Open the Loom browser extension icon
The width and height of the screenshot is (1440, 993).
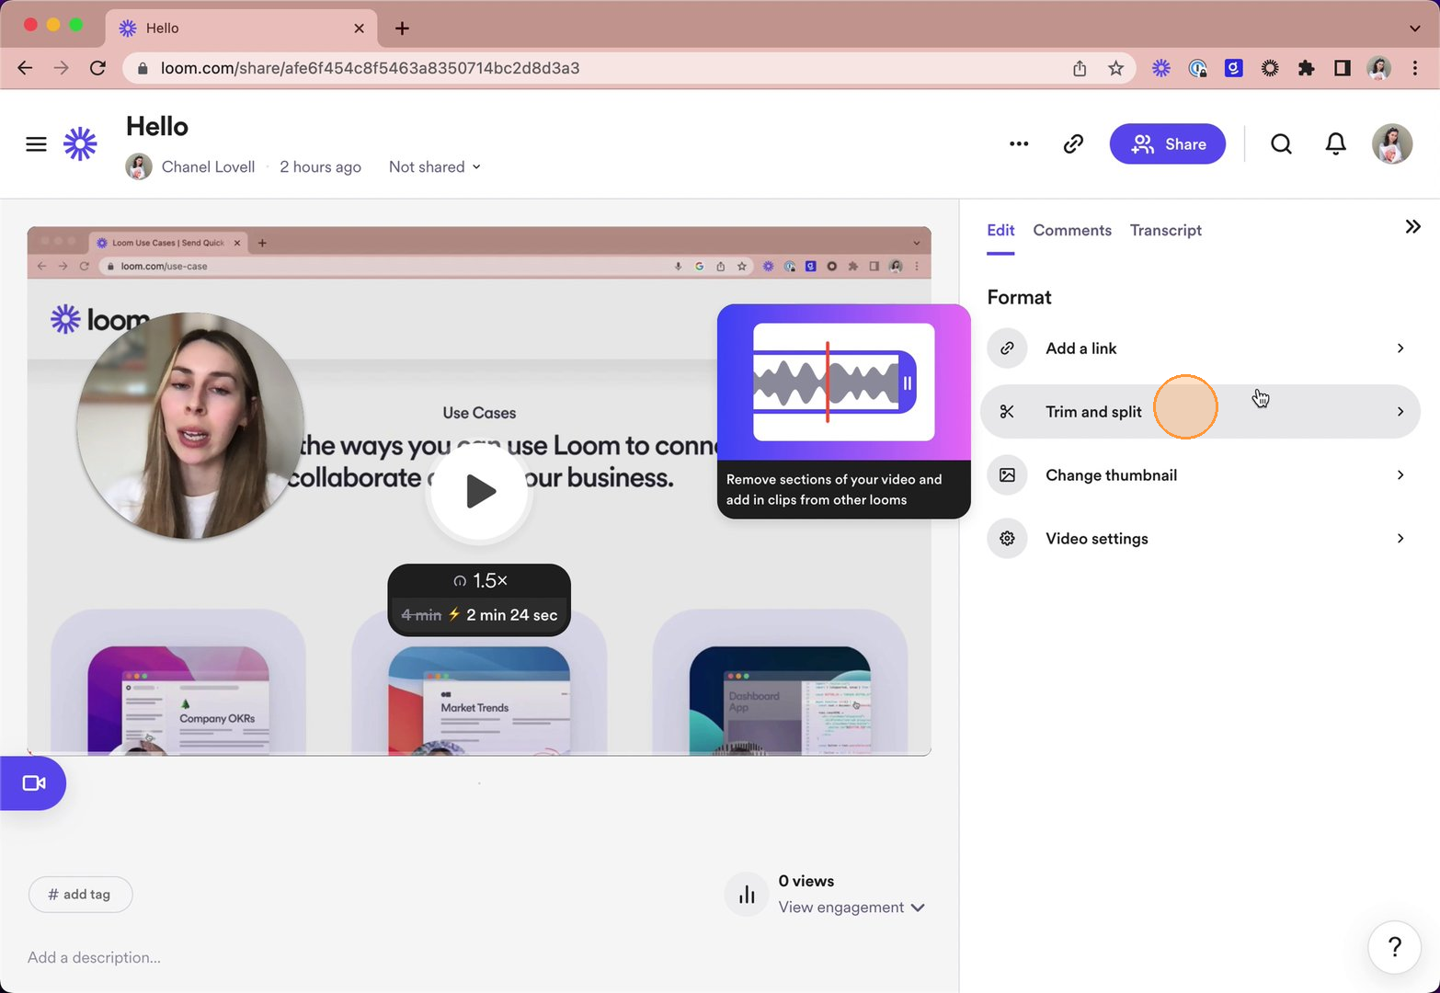(x=1161, y=68)
